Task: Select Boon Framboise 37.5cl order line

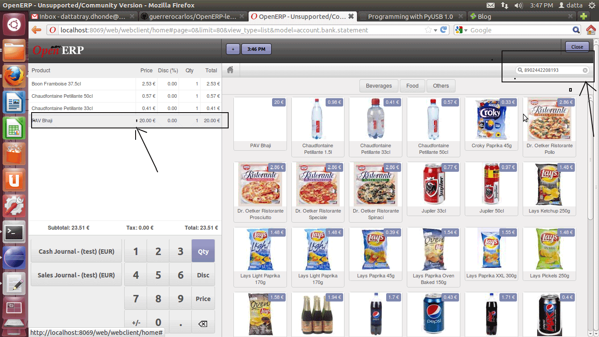Action: (125, 84)
